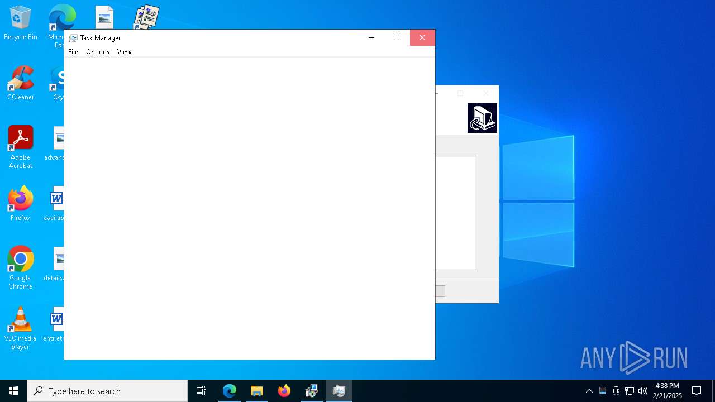This screenshot has height=402, width=715.
Task: Select the CCleaner desktop shortcut
Action: click(21, 83)
